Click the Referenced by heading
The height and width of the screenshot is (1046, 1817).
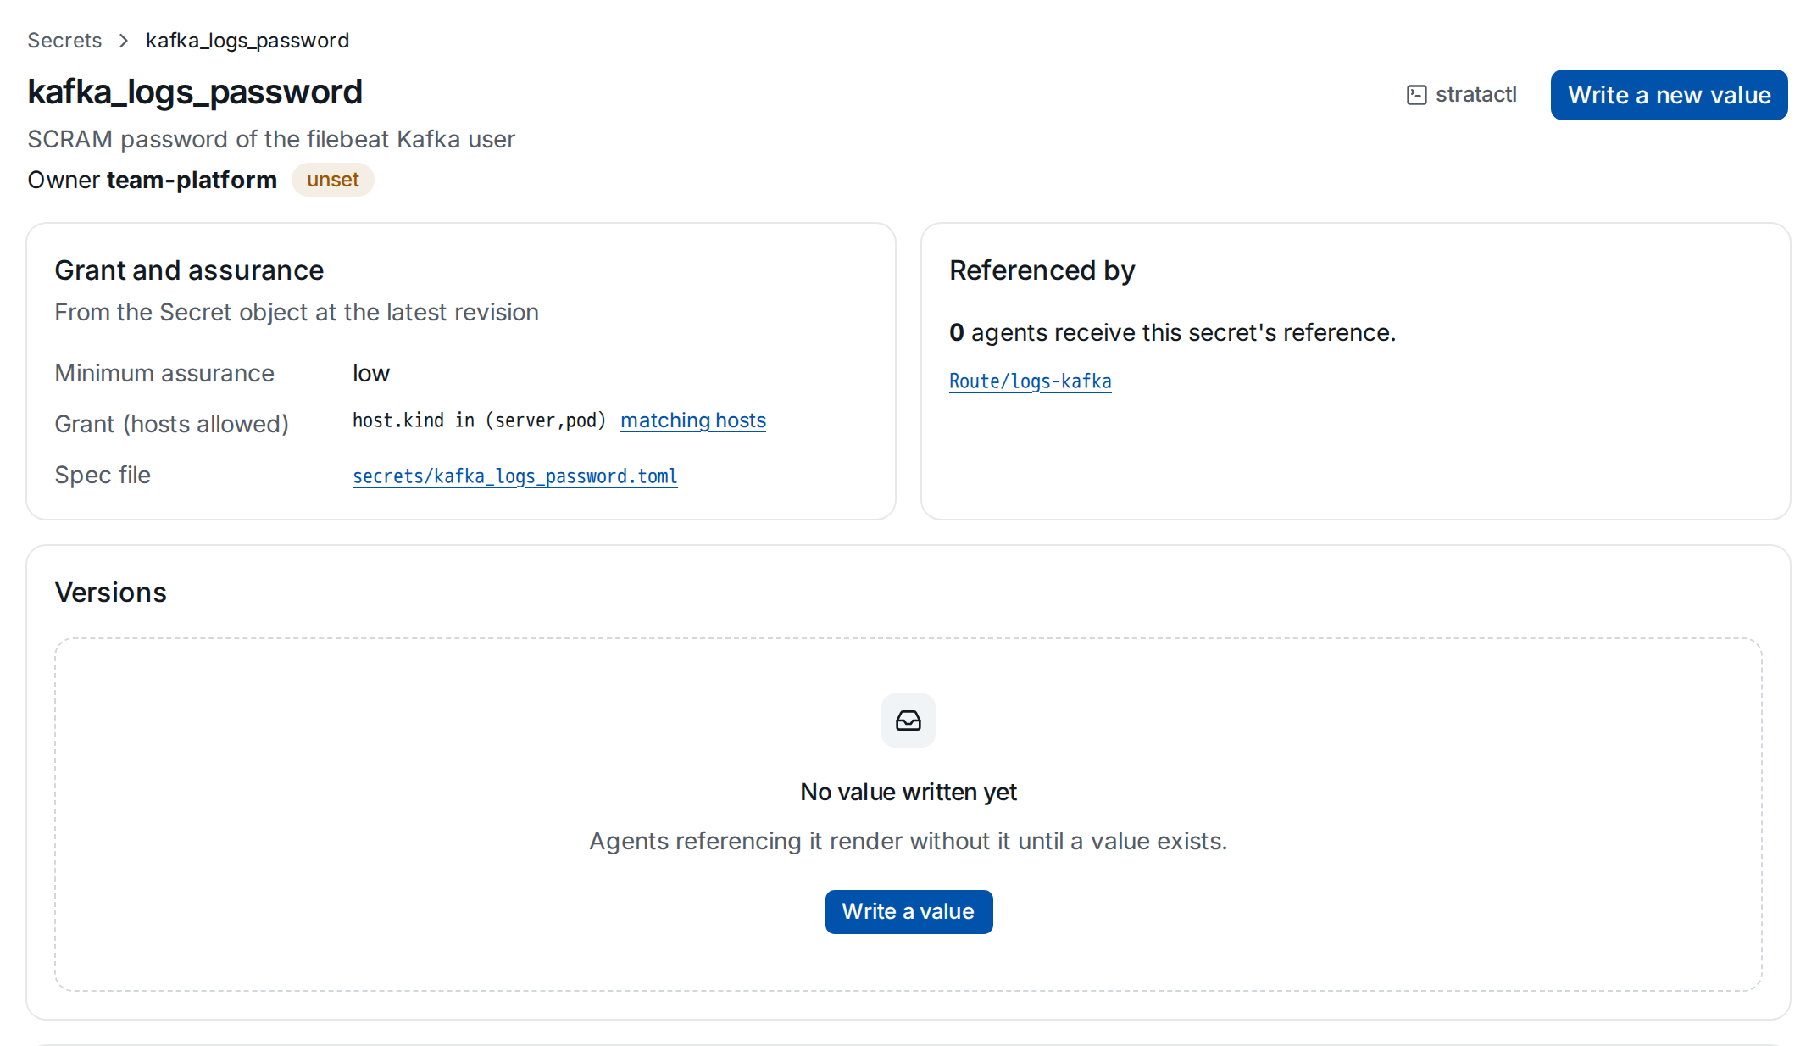[1042, 270]
